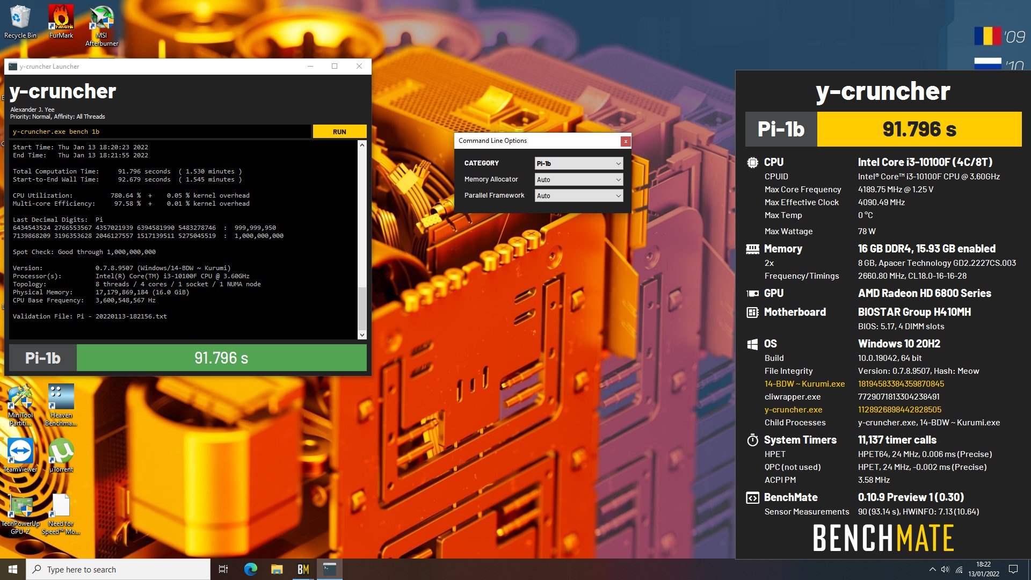Open the TechPowerUp GPU-Z desktop icon
1031x580 pixels.
tap(20, 514)
